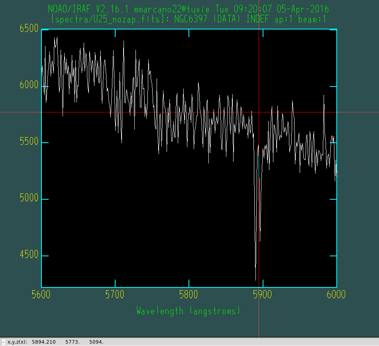
Task: Click the 6500 y-axis tick label
Action: click(29, 28)
